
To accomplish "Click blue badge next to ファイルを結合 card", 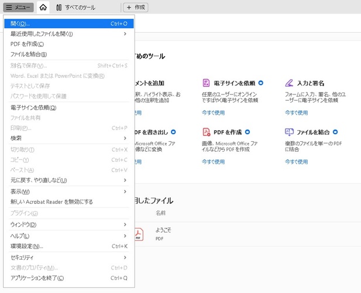I will coord(335,132).
